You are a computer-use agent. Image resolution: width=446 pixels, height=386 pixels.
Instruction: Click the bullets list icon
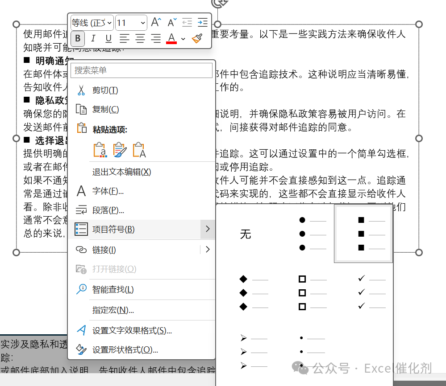tap(81, 229)
